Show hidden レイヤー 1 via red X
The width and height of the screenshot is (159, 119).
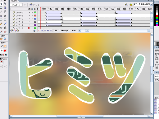pos(29,28)
